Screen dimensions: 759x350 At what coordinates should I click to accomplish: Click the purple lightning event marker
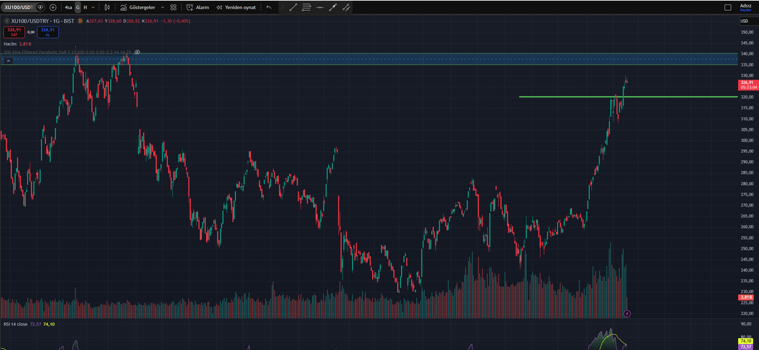(x=627, y=313)
